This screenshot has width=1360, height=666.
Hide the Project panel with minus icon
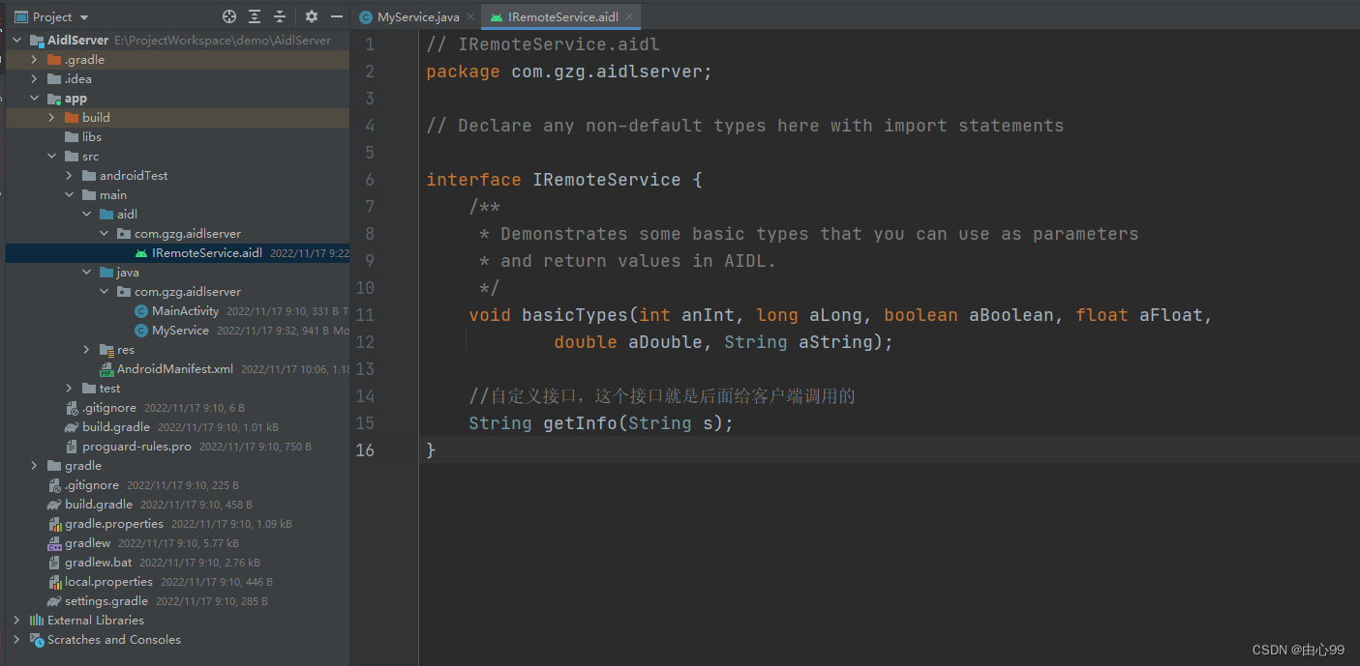[x=337, y=16]
